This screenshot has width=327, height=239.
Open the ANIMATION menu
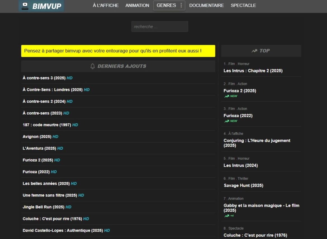pyautogui.click(x=137, y=5)
